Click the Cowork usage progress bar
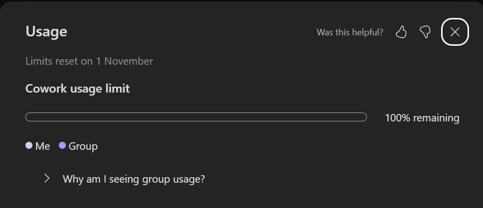 click(196, 117)
